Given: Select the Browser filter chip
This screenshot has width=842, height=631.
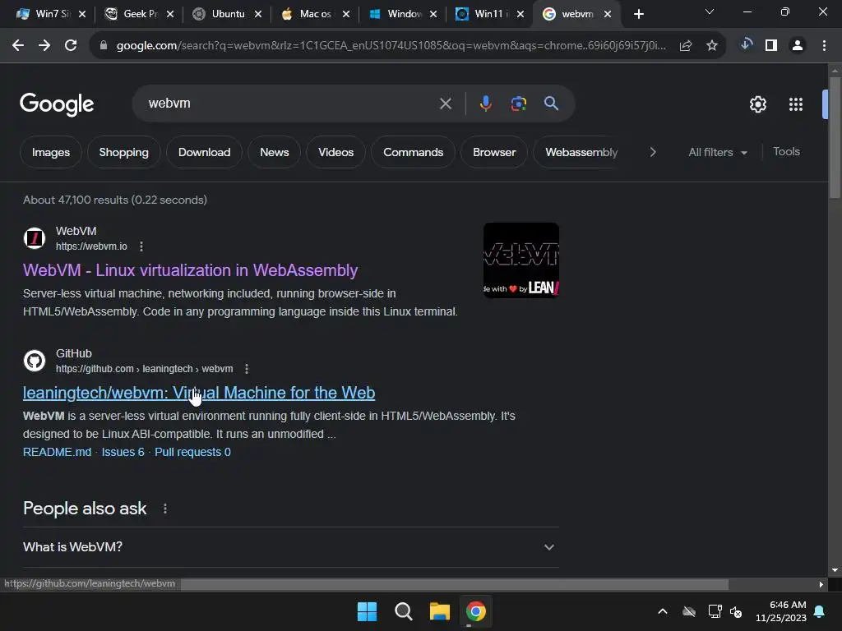Looking at the screenshot, I should click(494, 152).
